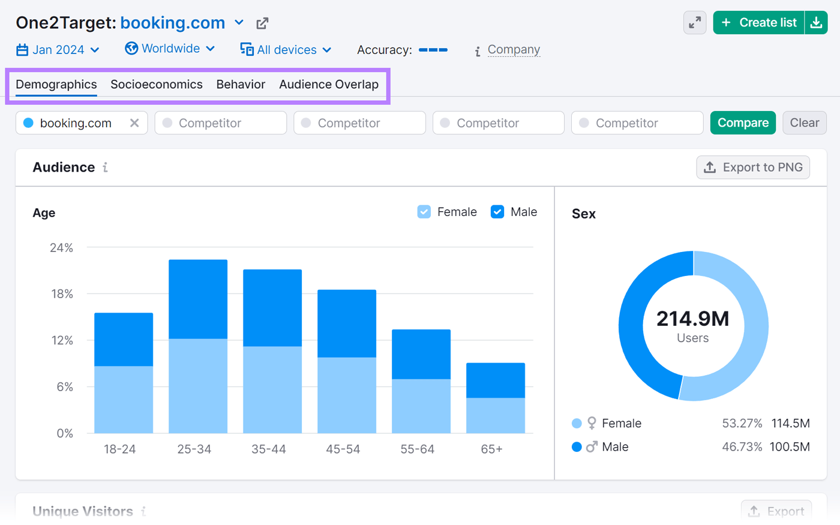Click the expand fullscreen icon button
This screenshot has height=525, width=840.
(x=695, y=23)
